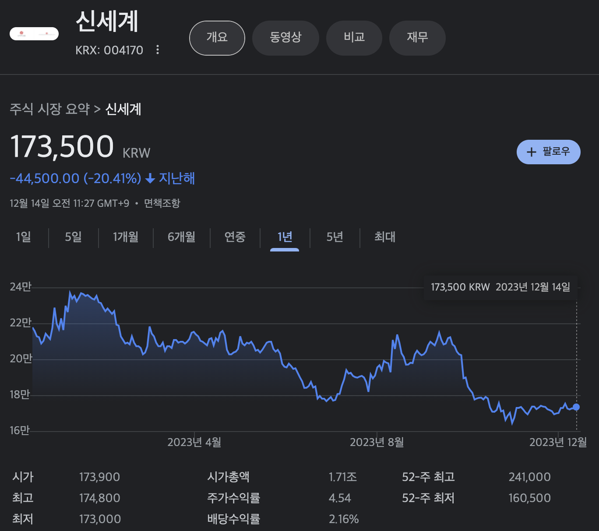Image resolution: width=599 pixels, height=531 pixels.
Task: Click the 주가수익률 value 4.54
Action: point(340,498)
